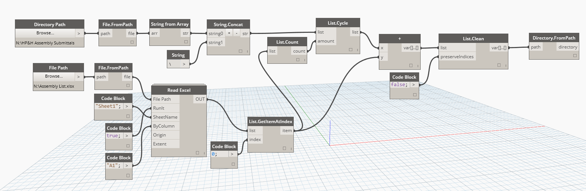The height and width of the screenshot is (191, 586).
Task: Toggle preview square on List.Clean node
Action: coord(499,65)
